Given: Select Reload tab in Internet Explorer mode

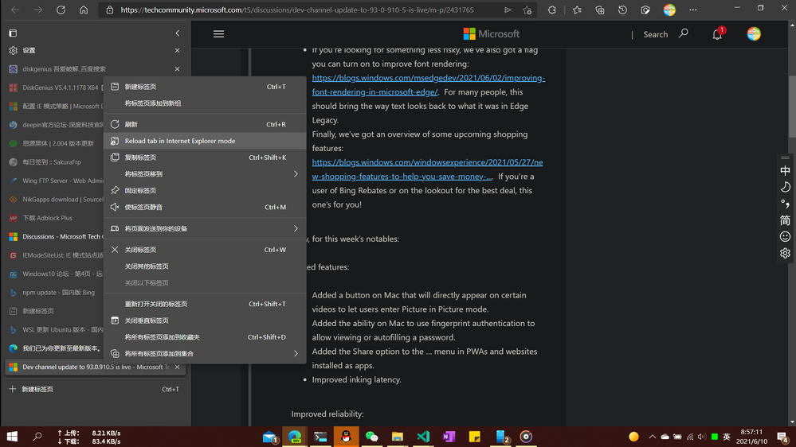Looking at the screenshot, I should (205, 141).
